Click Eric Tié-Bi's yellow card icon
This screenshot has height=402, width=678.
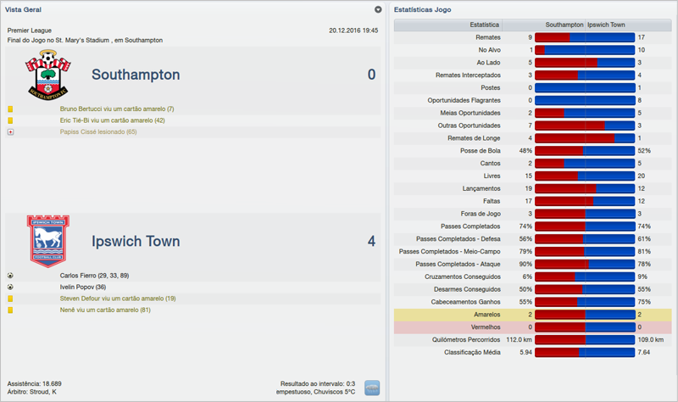10,120
